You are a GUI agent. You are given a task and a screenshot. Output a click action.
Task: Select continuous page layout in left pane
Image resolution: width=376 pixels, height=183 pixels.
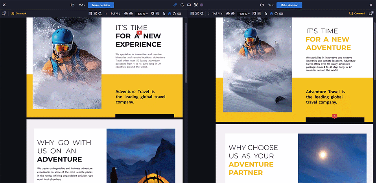point(95,14)
